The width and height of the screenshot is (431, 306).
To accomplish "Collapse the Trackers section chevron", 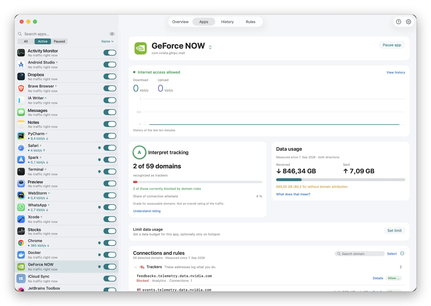I will click(x=136, y=267).
